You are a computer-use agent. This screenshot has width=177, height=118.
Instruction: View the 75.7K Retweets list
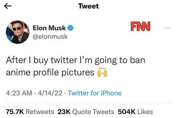pyautogui.click(x=30, y=112)
